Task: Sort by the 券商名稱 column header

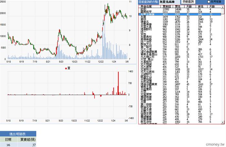Action: (x=149, y=6)
